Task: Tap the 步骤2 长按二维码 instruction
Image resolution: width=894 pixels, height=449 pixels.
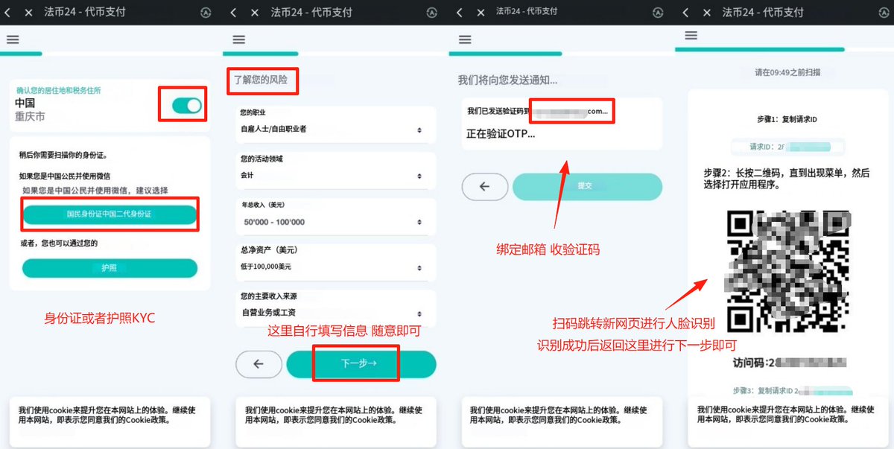Action: (786, 178)
